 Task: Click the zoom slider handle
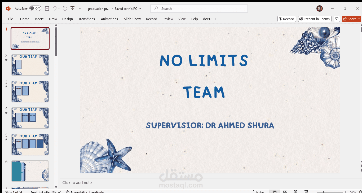pos(323,192)
